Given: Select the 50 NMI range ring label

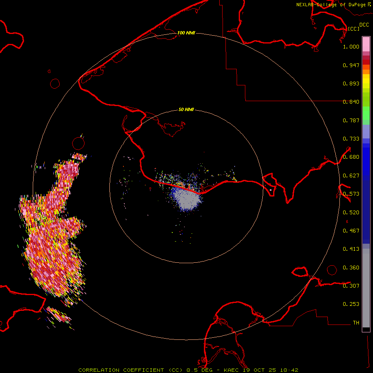Looking at the screenshot, I should click(x=186, y=110).
